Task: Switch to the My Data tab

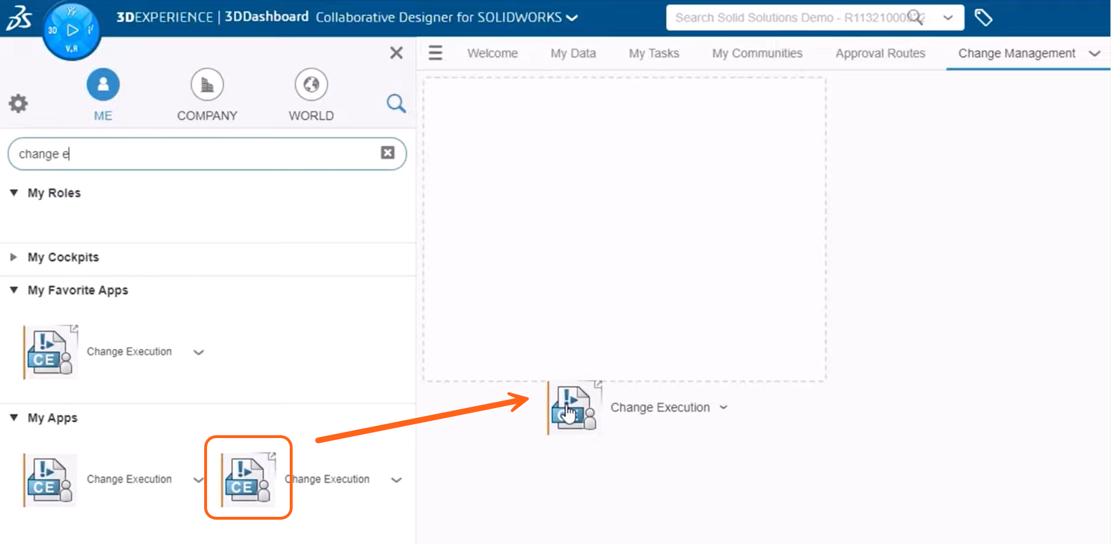Action: coord(573,53)
